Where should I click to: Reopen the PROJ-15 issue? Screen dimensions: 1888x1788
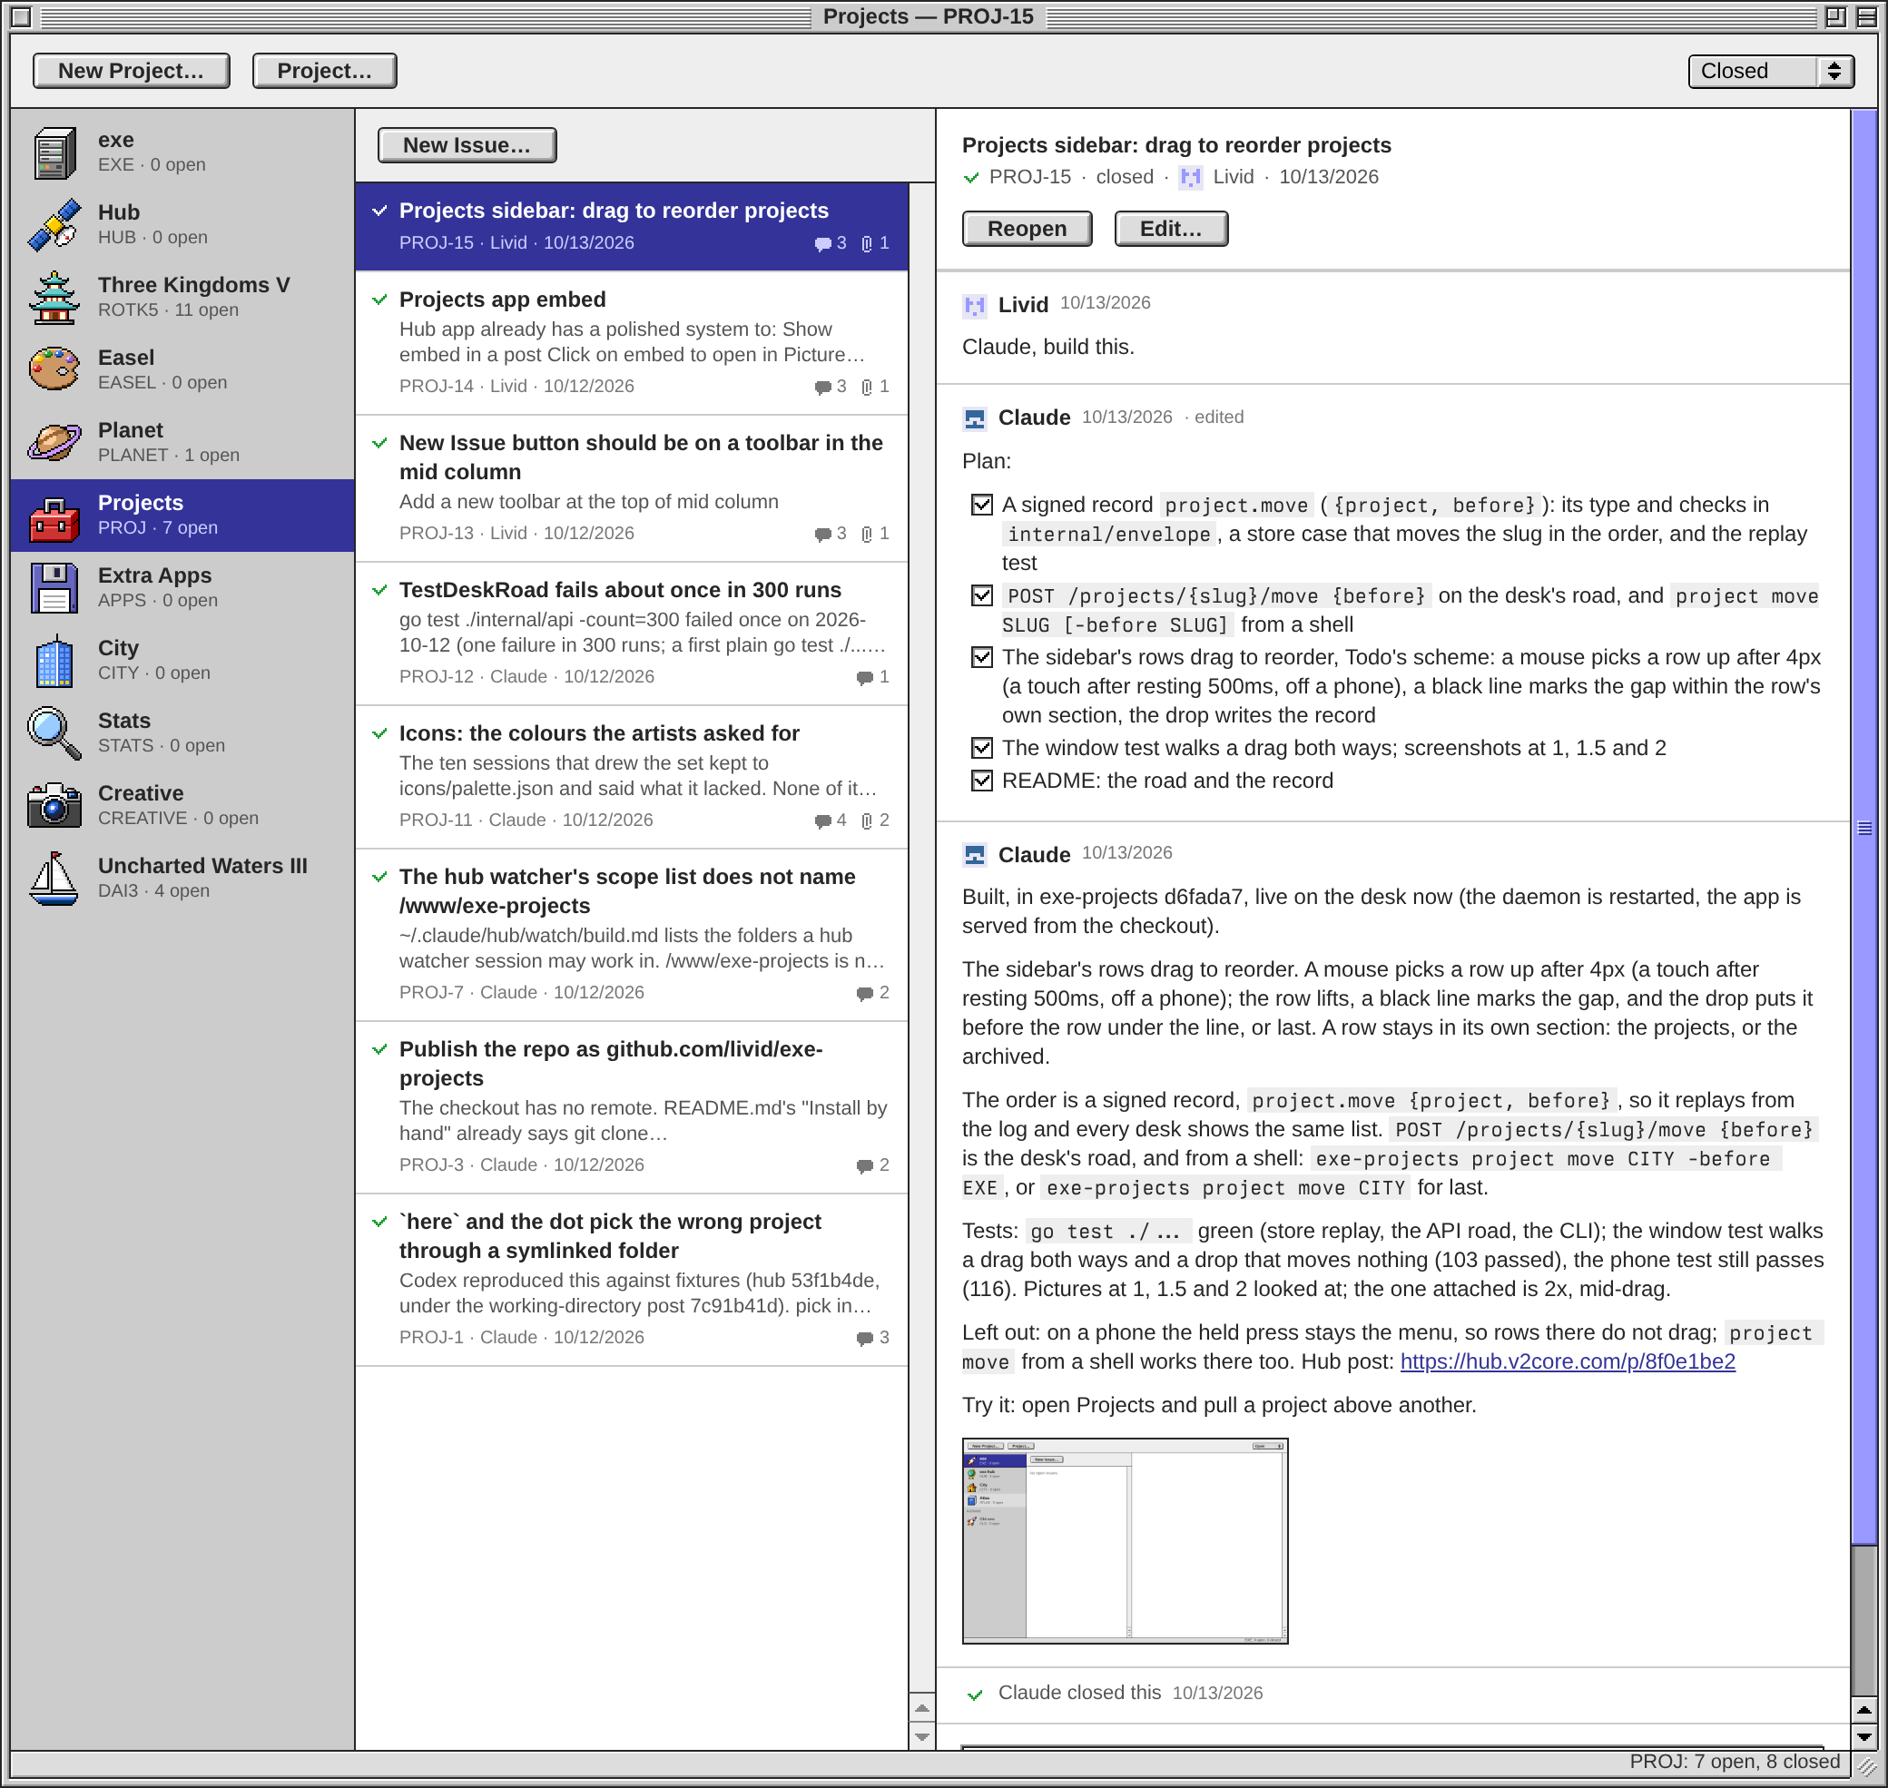(1027, 229)
